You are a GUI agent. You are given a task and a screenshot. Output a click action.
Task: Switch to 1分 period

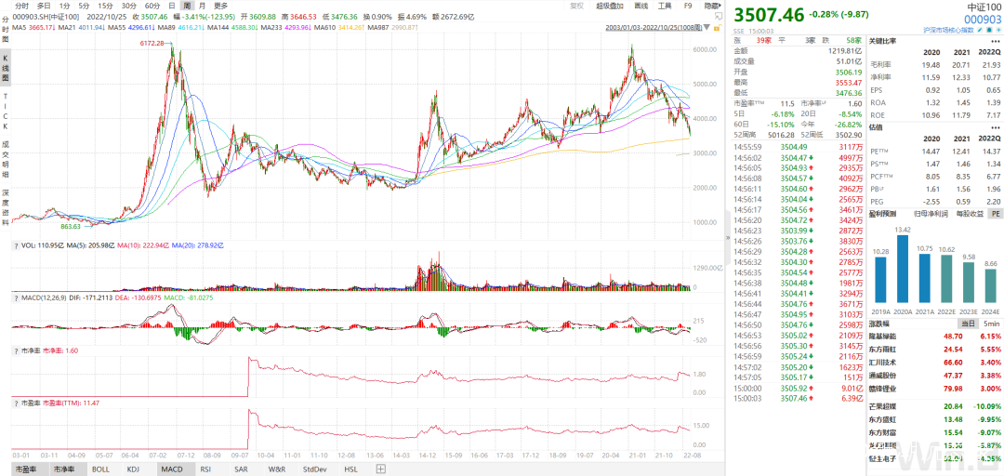point(64,6)
